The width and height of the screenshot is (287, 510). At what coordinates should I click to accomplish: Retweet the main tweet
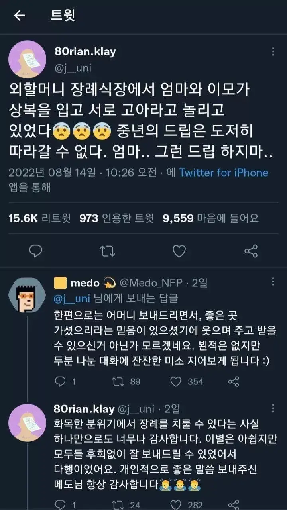tap(107, 251)
